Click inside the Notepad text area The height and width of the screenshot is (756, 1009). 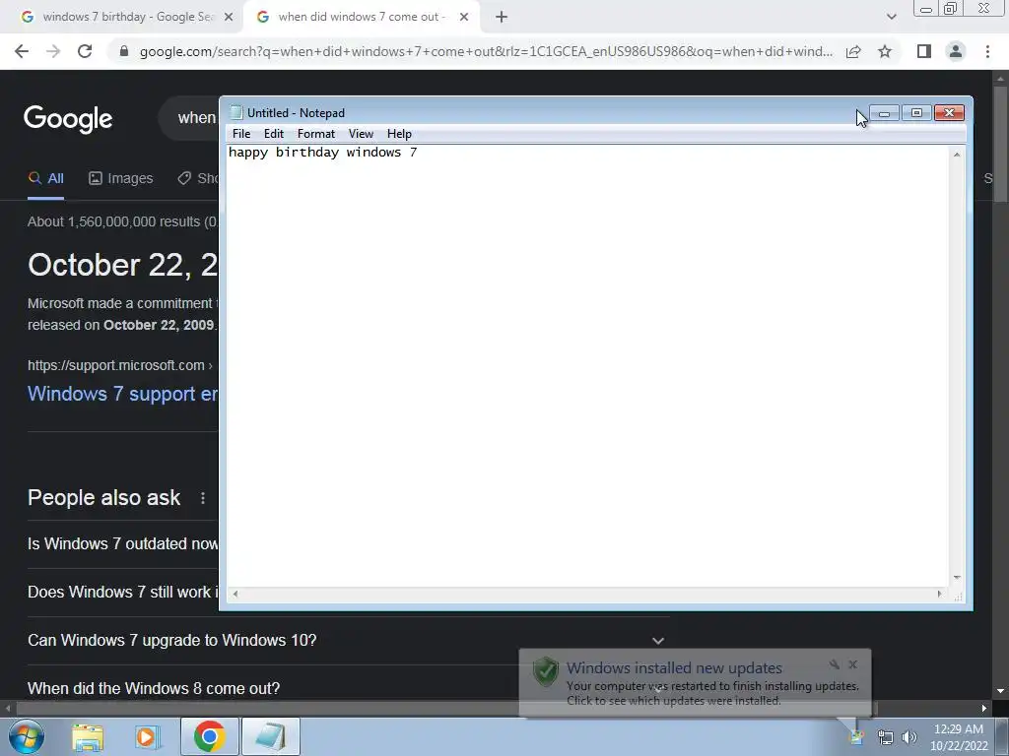(587, 366)
